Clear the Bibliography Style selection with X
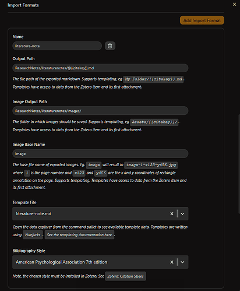 [x=172, y=262]
